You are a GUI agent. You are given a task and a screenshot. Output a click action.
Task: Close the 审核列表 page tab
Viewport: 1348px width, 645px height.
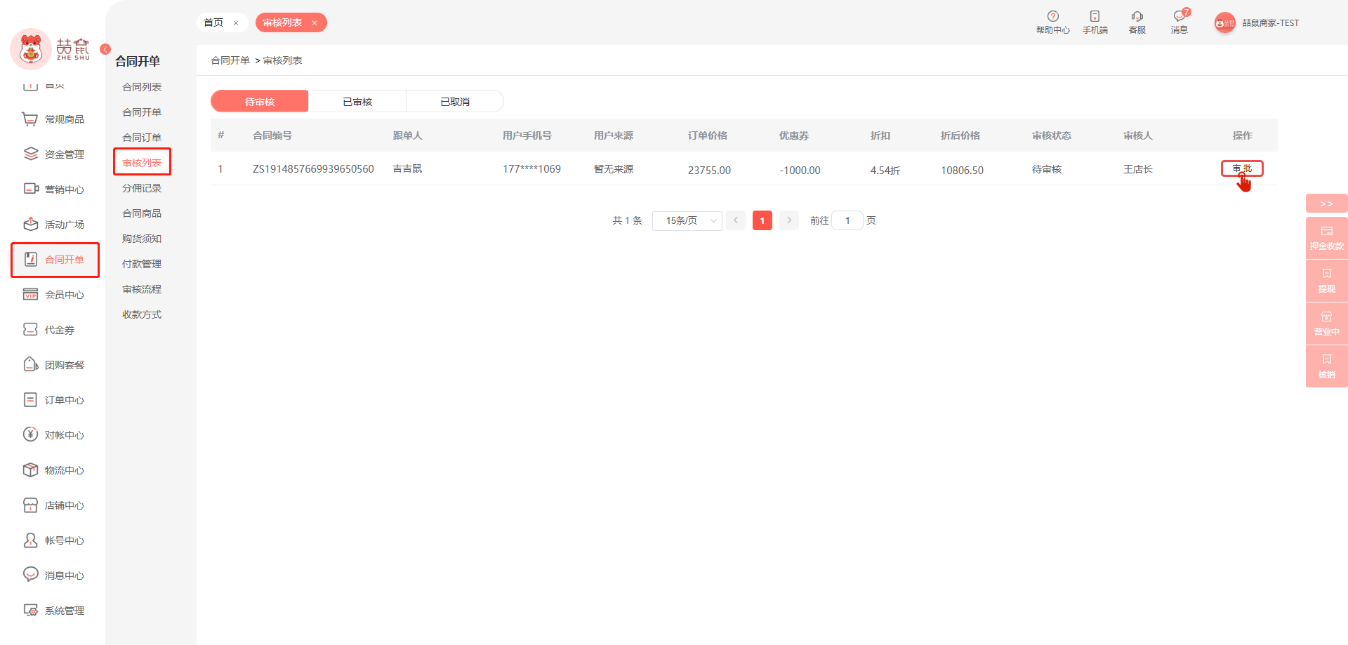click(x=315, y=23)
